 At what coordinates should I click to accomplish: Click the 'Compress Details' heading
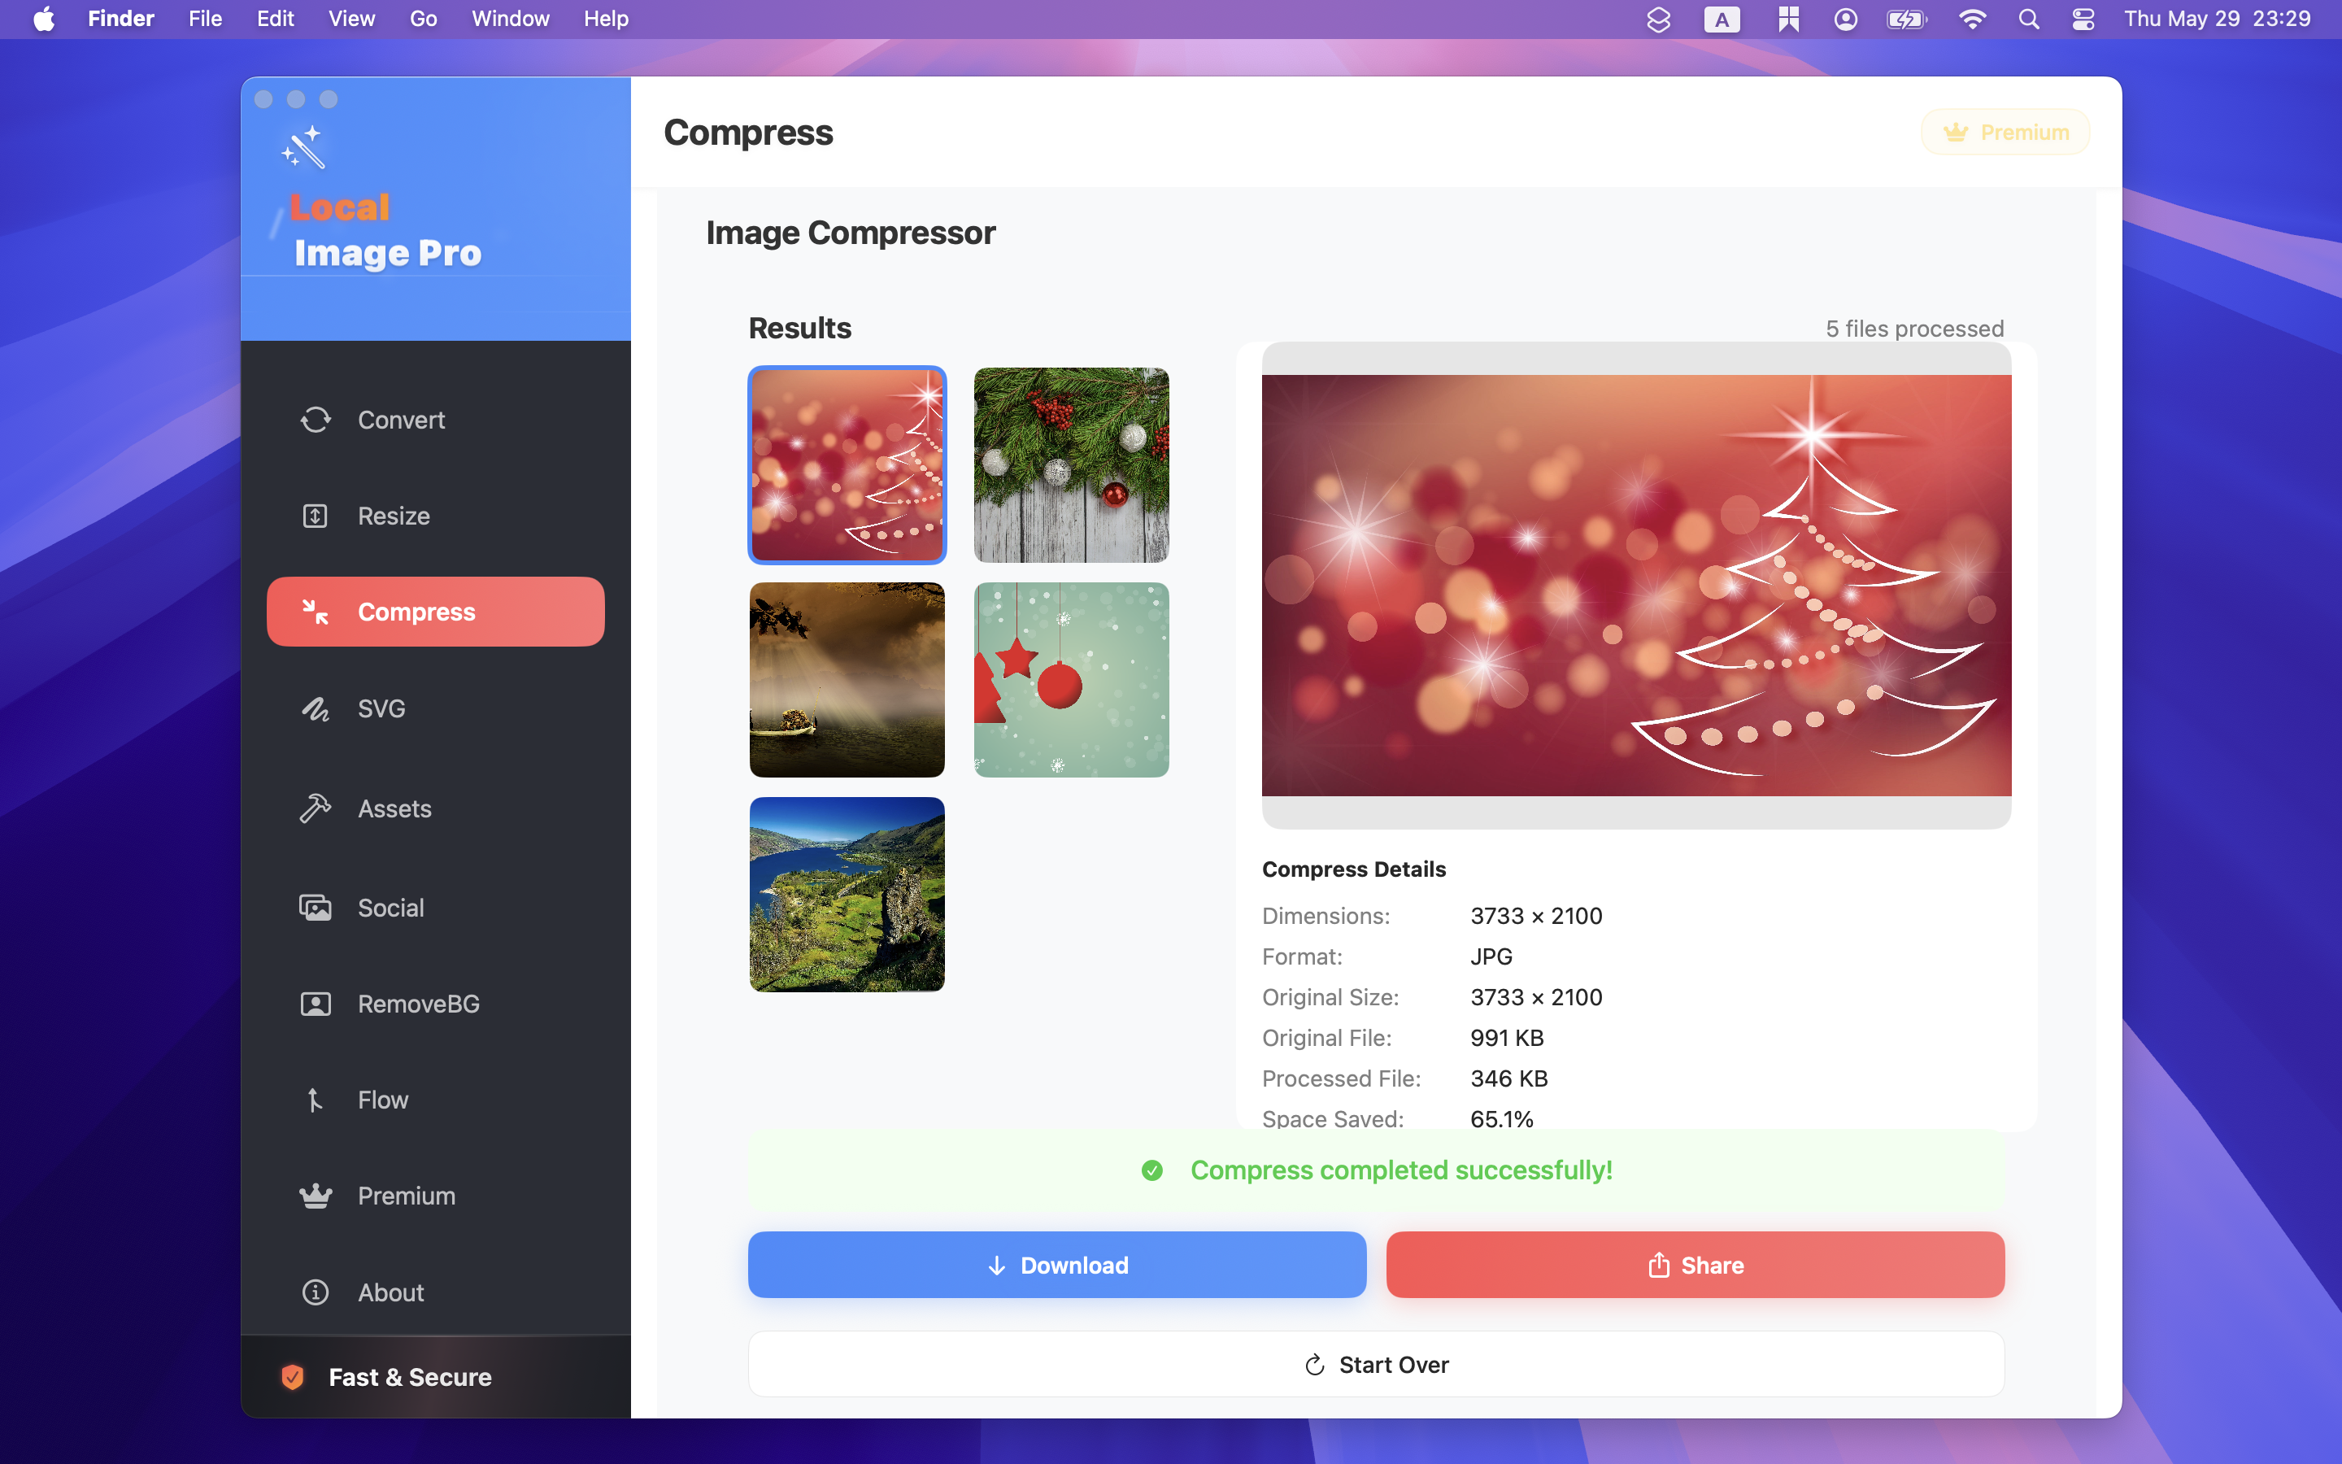point(1354,869)
